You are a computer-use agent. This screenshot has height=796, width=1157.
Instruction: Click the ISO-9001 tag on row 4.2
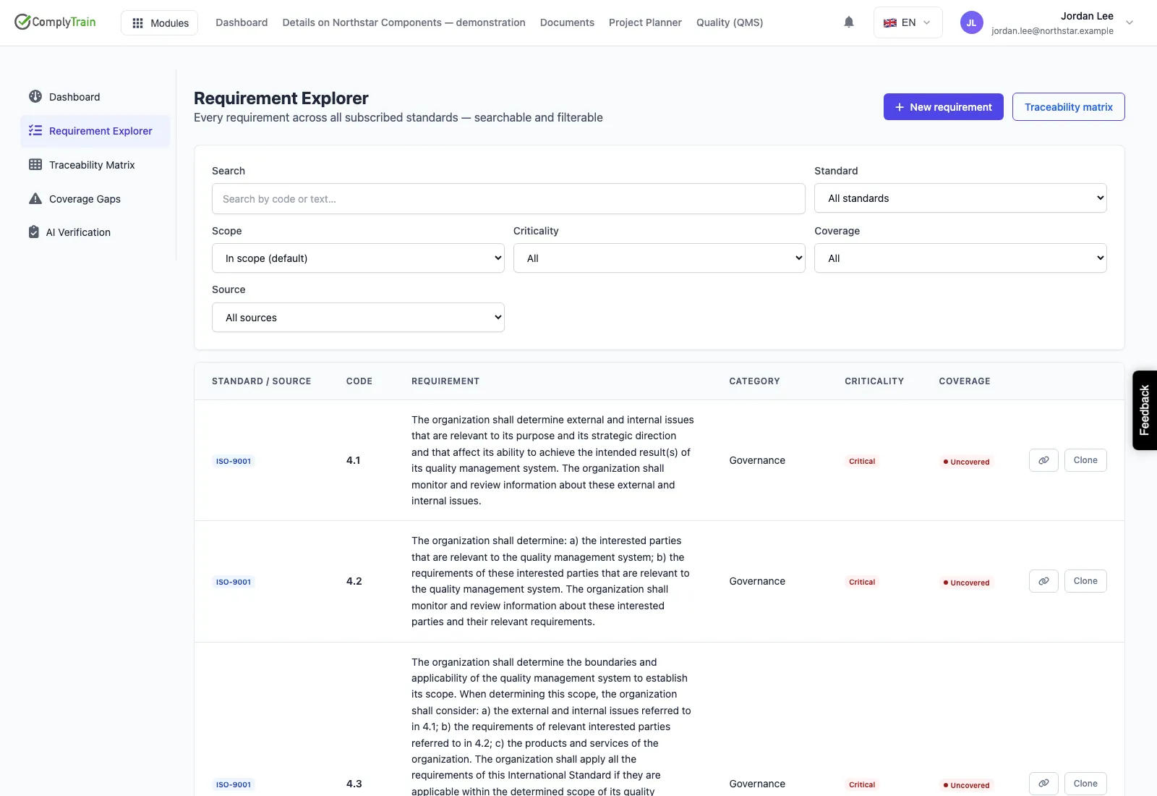coord(234,582)
